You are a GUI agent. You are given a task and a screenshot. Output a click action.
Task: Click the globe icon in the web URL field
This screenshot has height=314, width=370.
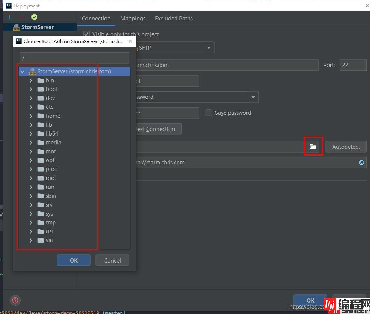tap(361, 163)
